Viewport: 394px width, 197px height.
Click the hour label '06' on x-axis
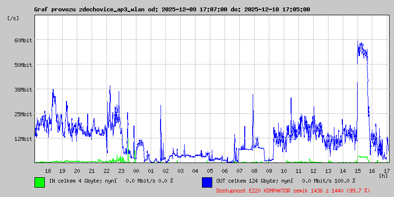(225, 171)
